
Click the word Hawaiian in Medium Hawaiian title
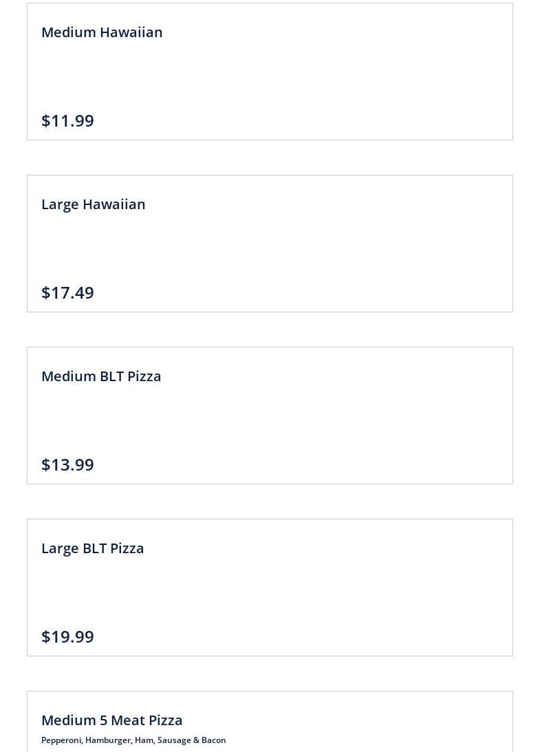131,32
